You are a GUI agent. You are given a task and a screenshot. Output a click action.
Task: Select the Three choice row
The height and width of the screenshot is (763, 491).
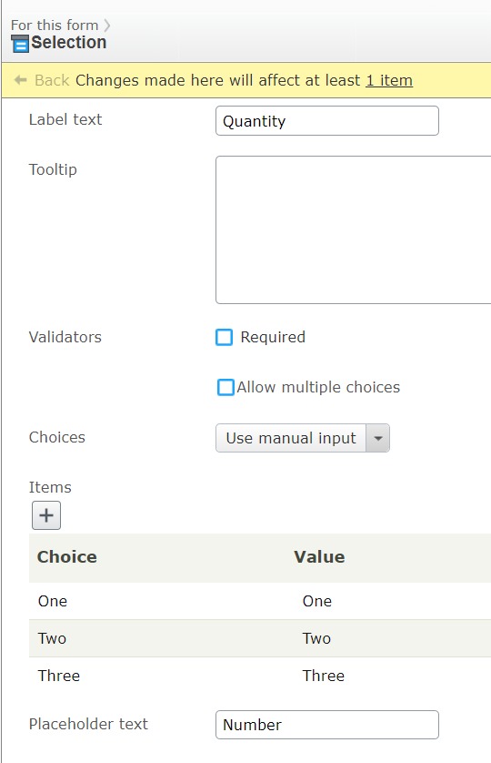(x=260, y=676)
